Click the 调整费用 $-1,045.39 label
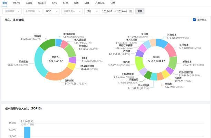The height and width of the screenshot is (138, 211). (128, 81)
